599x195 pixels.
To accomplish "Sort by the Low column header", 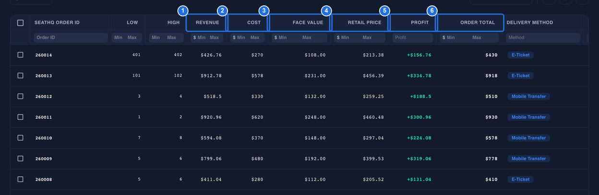I will 132,23.
